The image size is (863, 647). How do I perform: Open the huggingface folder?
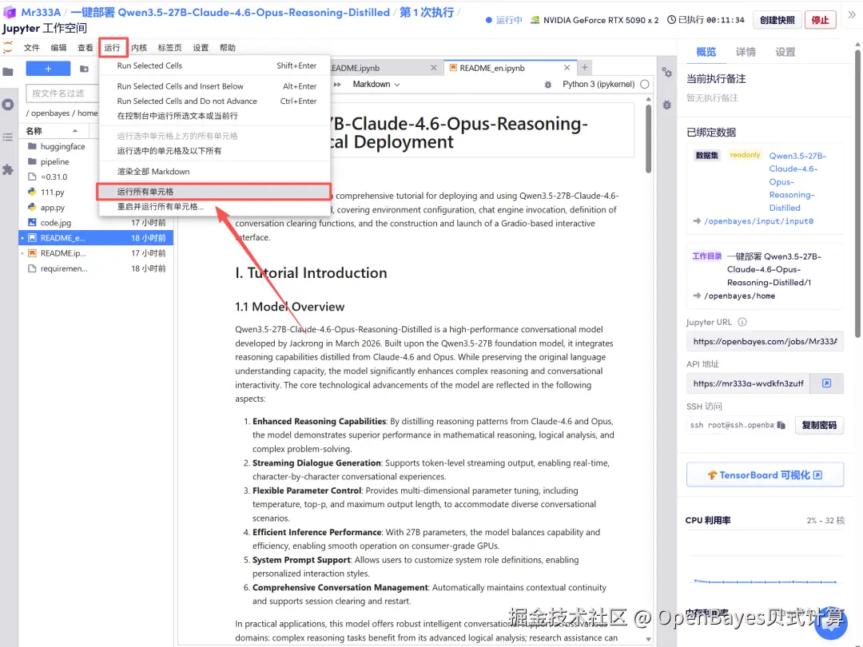click(62, 146)
